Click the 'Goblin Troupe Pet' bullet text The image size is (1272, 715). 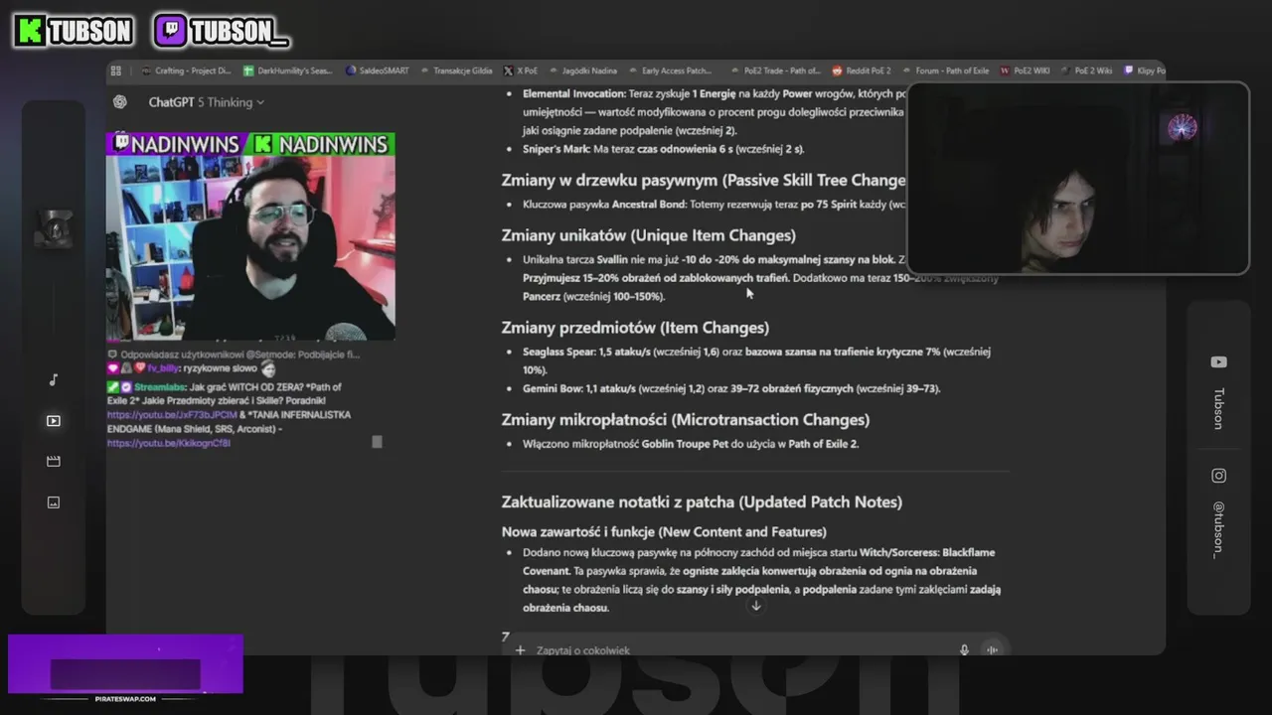691,444
